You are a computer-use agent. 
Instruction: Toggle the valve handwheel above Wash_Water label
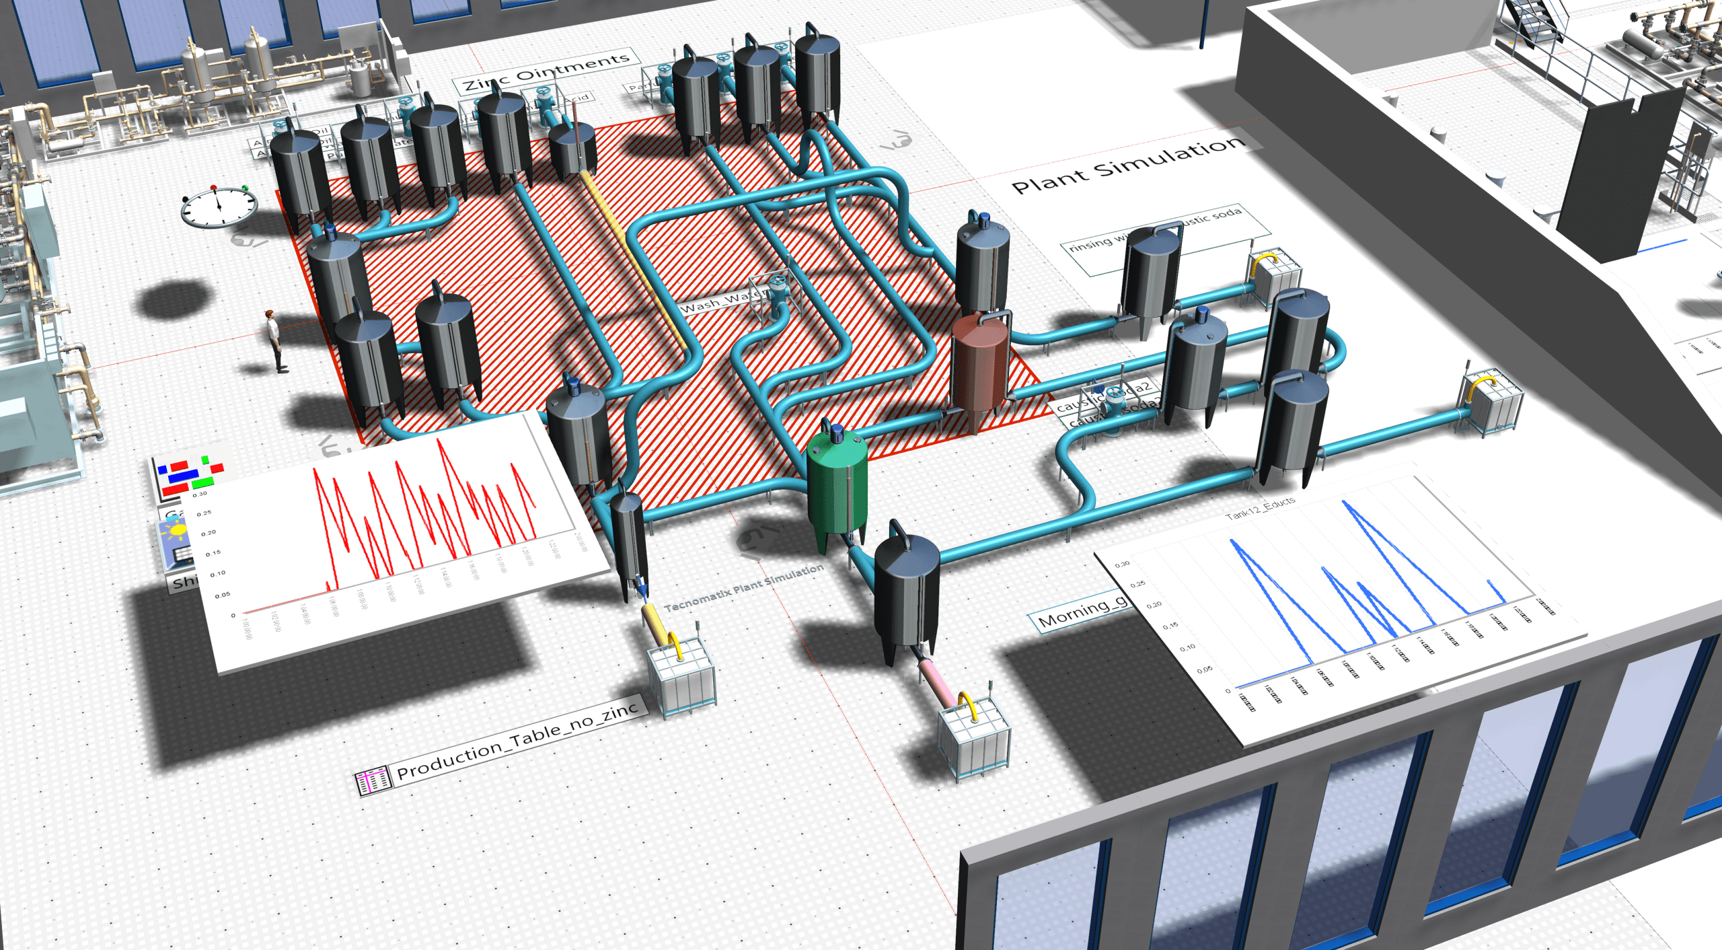click(x=777, y=279)
